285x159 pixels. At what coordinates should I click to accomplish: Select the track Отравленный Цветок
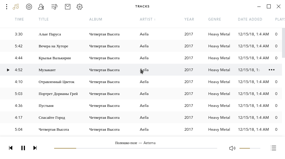57,82
